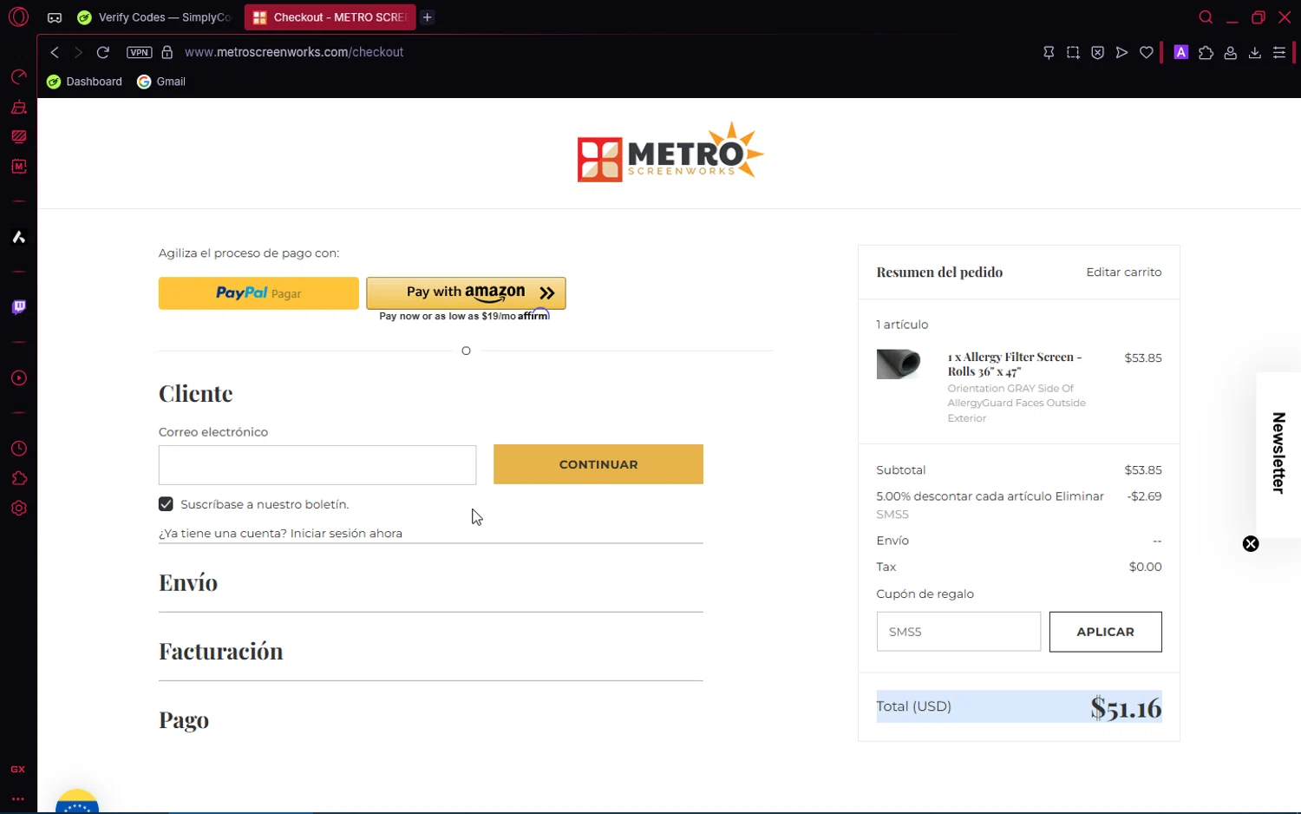Uncheck Suscríbase a nuestro boletín checkbox
This screenshot has height=814, width=1301.
(166, 504)
